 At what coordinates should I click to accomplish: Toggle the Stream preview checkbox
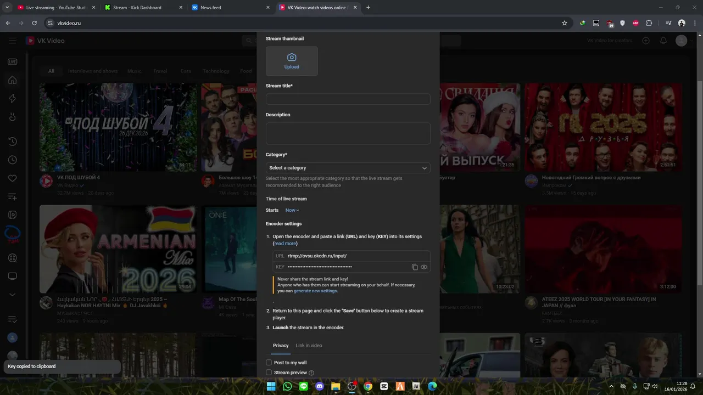[x=269, y=373]
